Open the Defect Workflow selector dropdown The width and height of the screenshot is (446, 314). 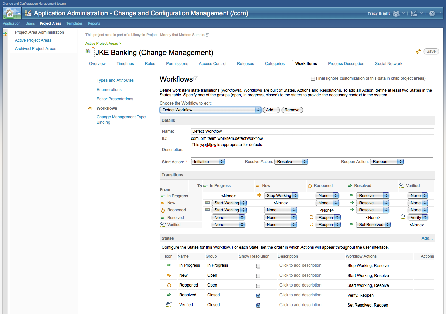pos(211,110)
